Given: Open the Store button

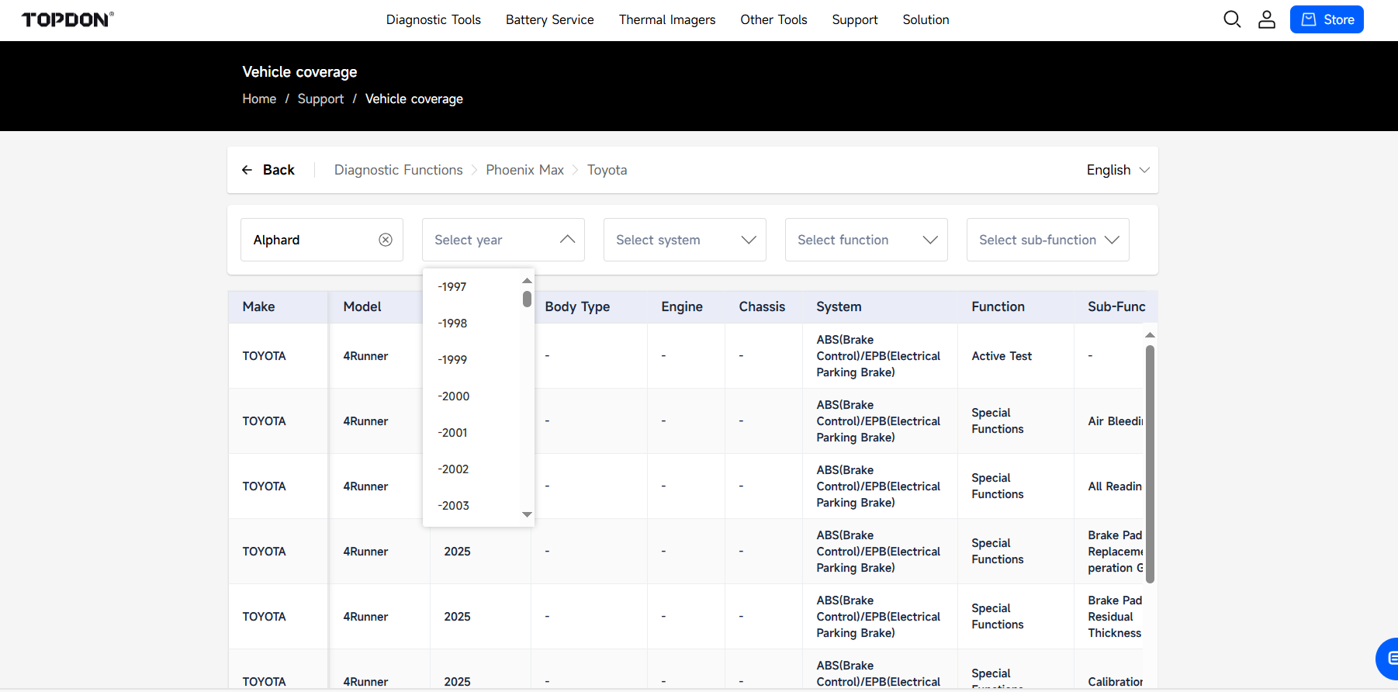Looking at the screenshot, I should tap(1327, 19).
